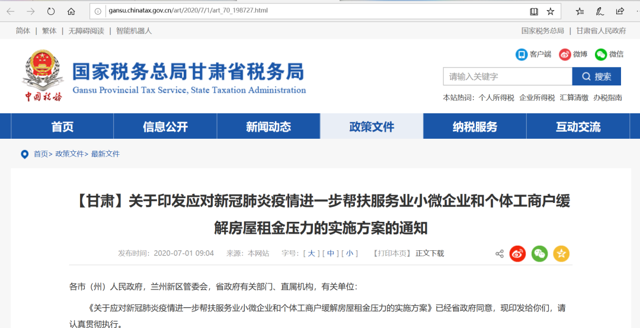Open the 纳税服务 navigation tab
The width and height of the screenshot is (640, 328).
point(475,126)
